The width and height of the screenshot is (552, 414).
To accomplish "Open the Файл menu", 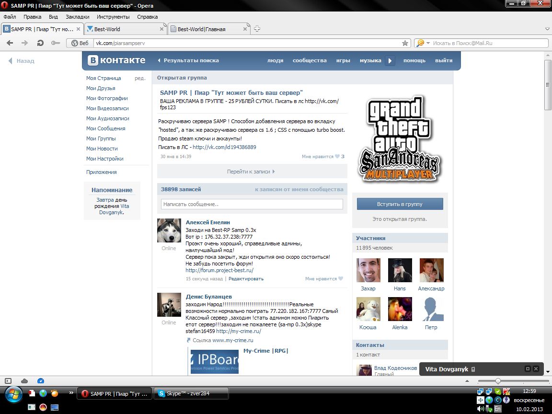I will tap(10, 17).
